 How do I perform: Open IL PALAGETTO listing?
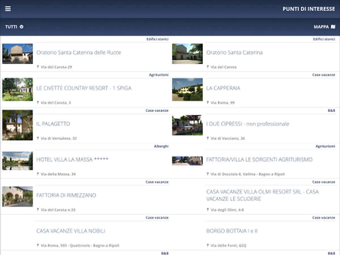[x=53, y=124]
